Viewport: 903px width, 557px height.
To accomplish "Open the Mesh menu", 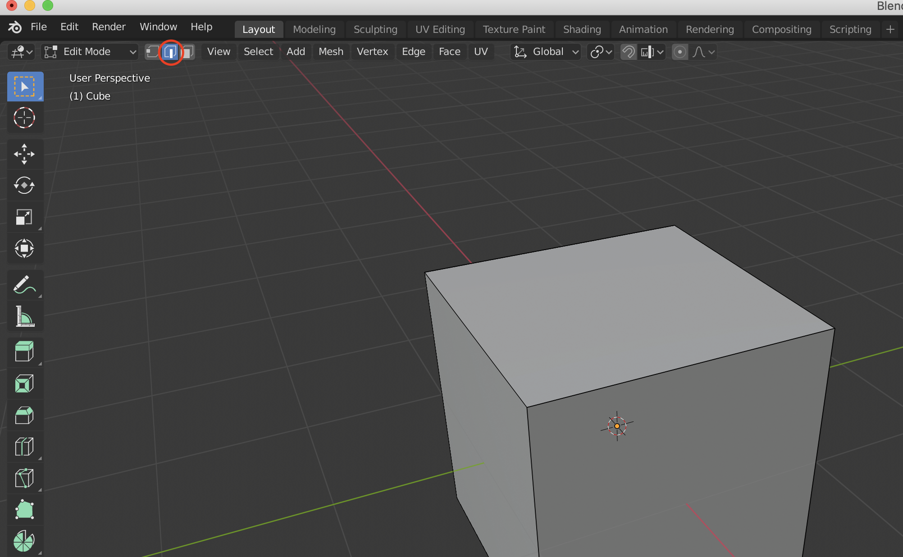I will pyautogui.click(x=331, y=52).
